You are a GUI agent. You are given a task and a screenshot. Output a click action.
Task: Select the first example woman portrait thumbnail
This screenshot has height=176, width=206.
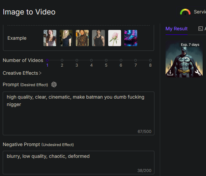click(50, 38)
